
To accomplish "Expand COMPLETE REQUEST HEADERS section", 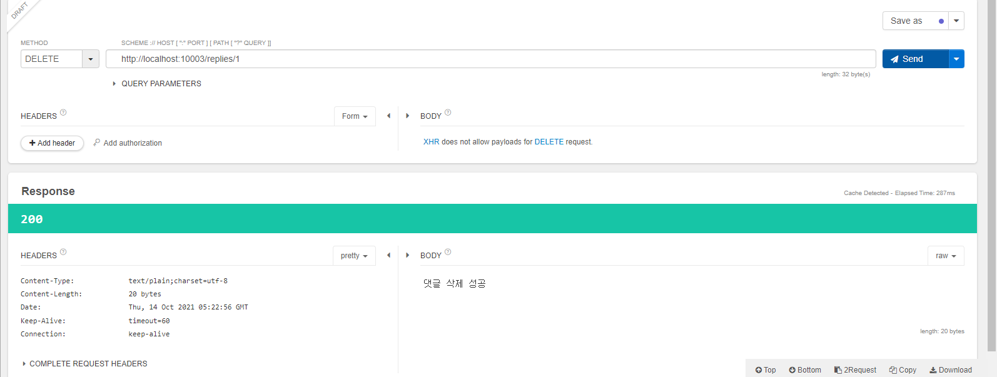I will (x=85, y=364).
